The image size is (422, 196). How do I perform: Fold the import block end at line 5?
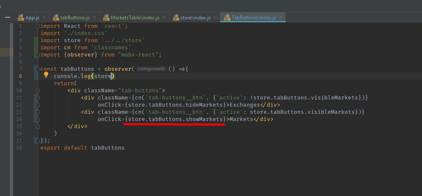(38, 55)
